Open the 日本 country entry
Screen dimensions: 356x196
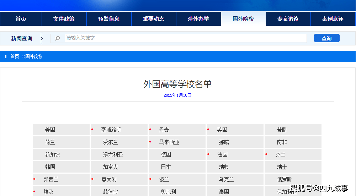click(x=166, y=167)
